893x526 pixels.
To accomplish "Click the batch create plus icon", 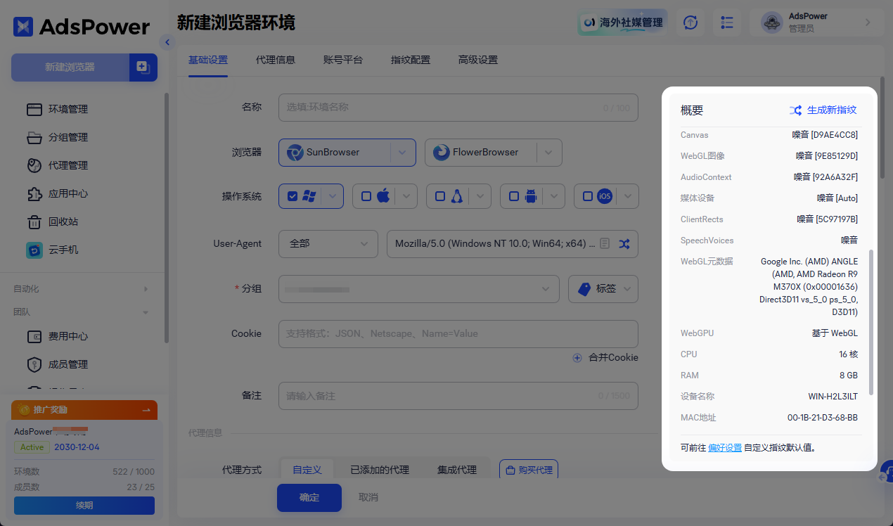I will click(x=143, y=68).
